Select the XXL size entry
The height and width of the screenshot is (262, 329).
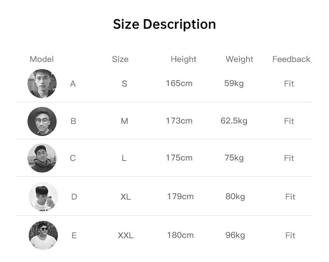126,235
